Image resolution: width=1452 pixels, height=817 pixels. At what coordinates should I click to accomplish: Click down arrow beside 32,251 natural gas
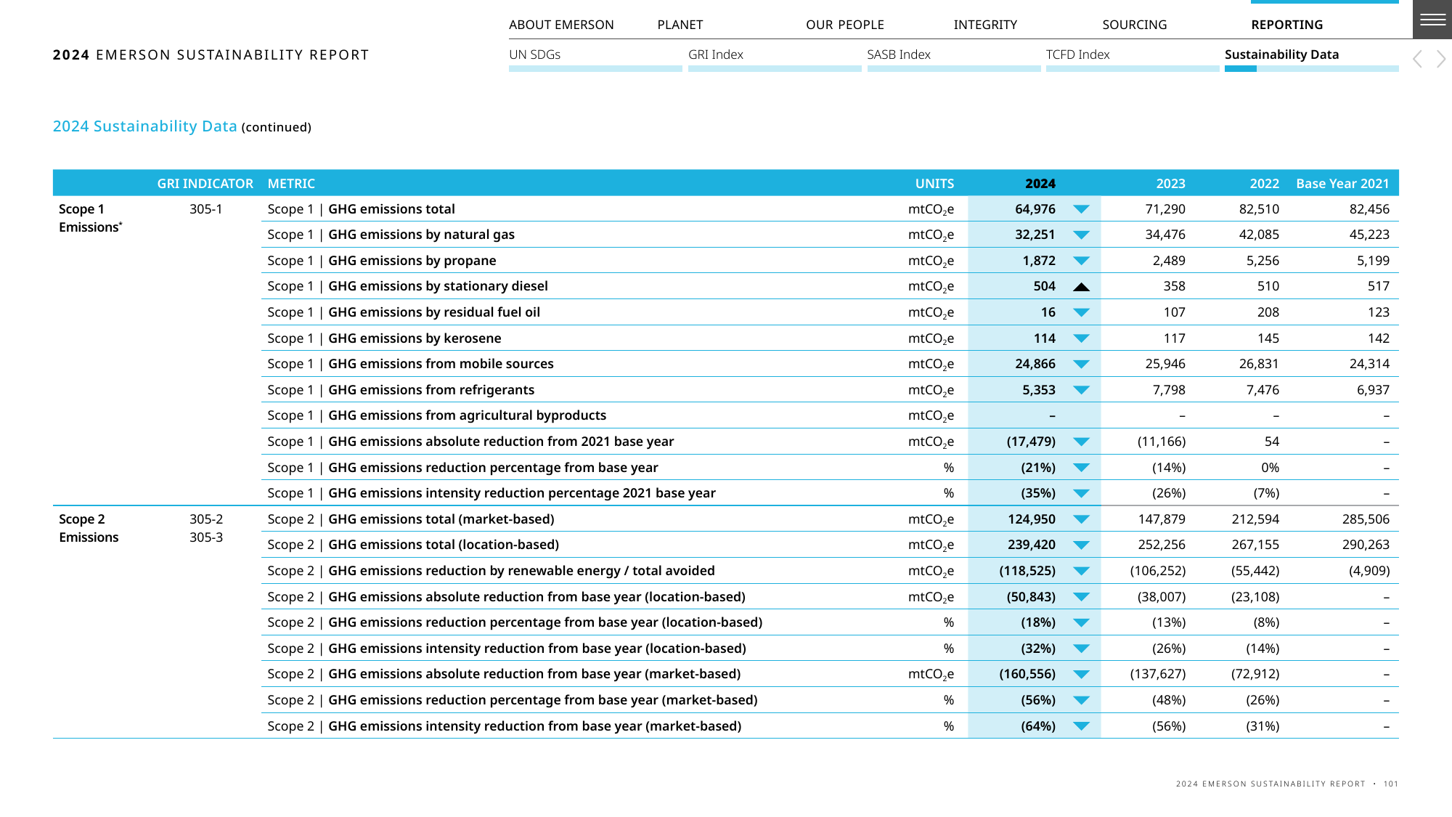pyautogui.click(x=1081, y=235)
